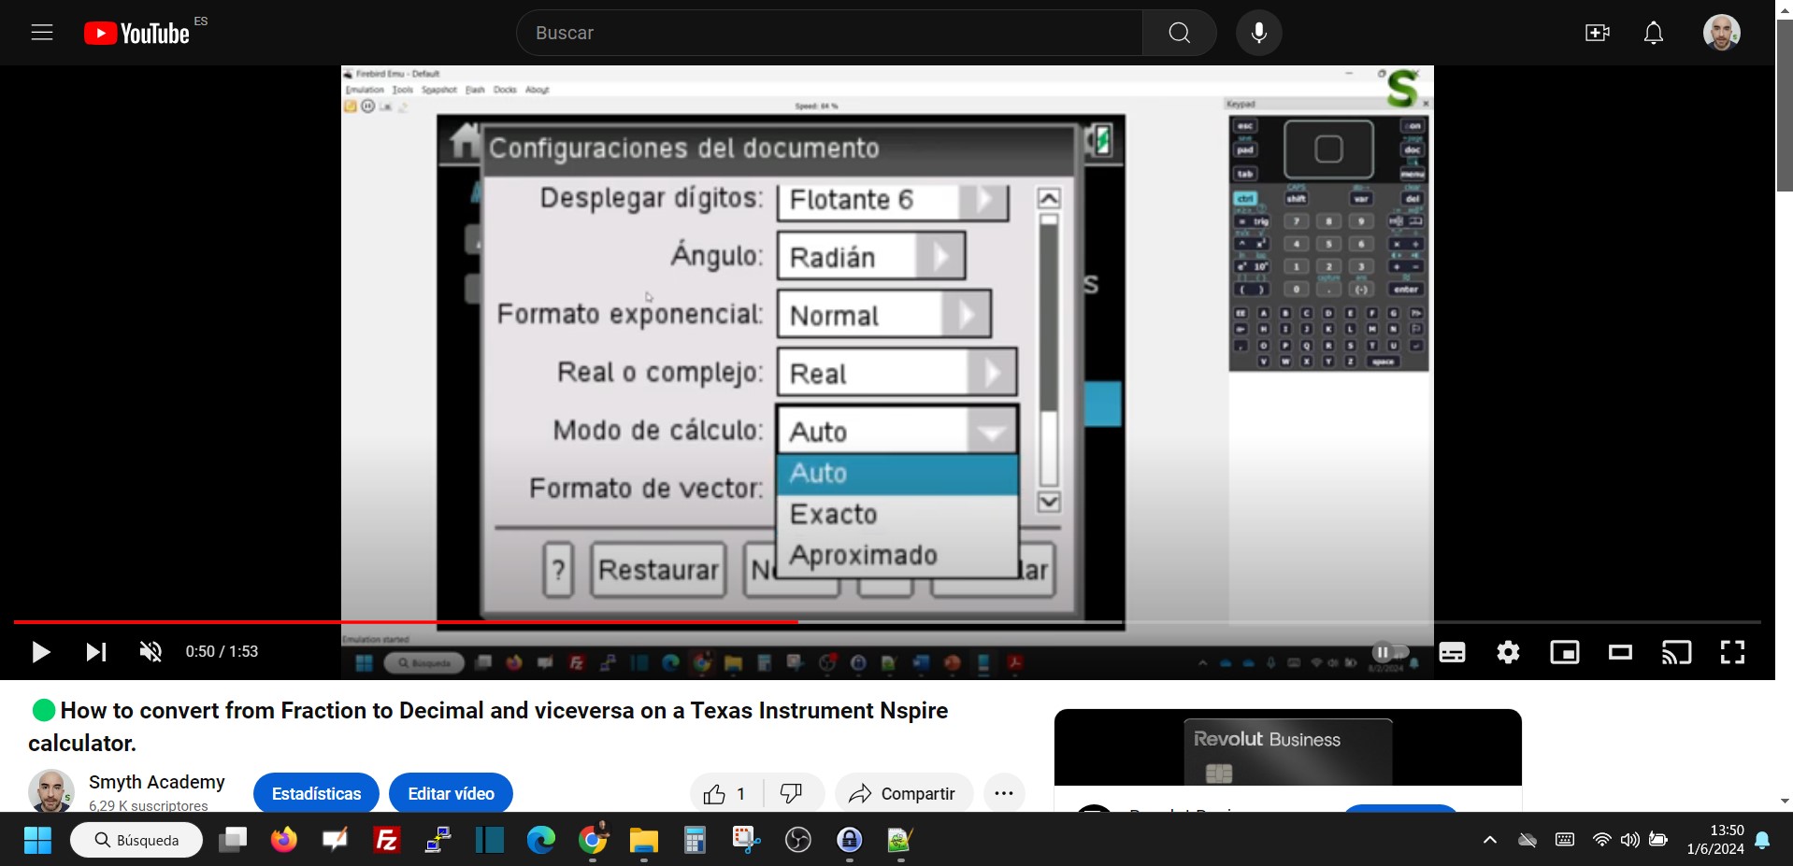The height and width of the screenshot is (866, 1793).
Task: Toggle subtitles on the video
Action: pyautogui.click(x=1452, y=652)
